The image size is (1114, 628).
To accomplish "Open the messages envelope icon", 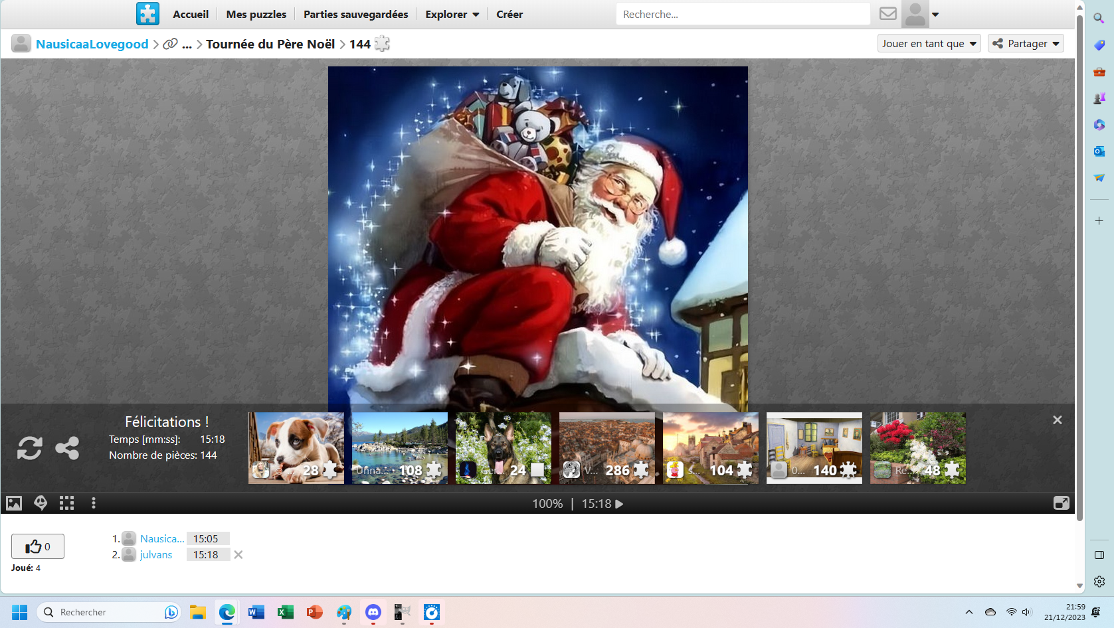I will [887, 14].
